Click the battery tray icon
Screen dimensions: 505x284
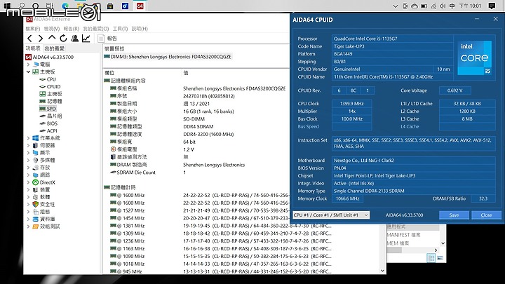point(424,6)
